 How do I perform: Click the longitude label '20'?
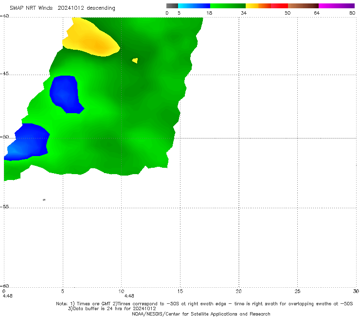click(x=238, y=292)
